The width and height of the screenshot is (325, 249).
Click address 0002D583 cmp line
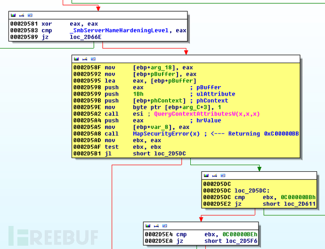coord(24,31)
